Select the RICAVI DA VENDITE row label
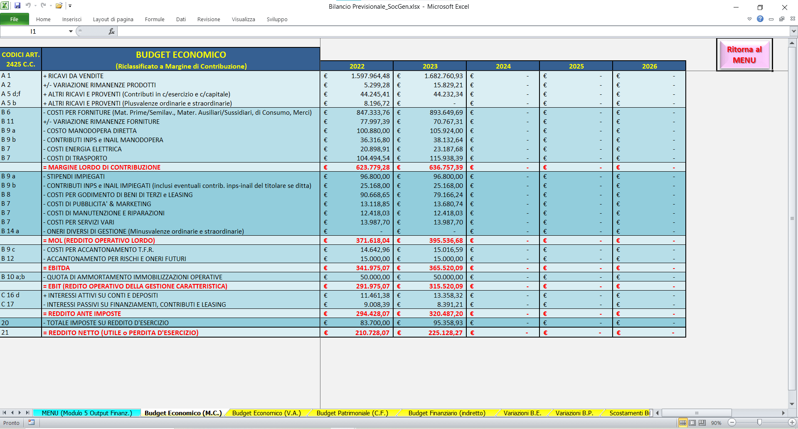 [181, 76]
